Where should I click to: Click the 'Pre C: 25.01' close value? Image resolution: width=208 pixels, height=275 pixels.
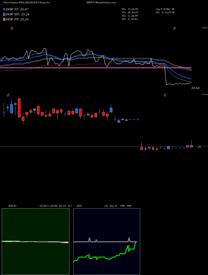(x=130, y=19)
